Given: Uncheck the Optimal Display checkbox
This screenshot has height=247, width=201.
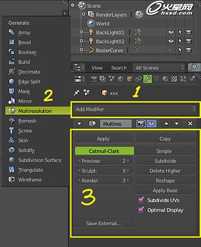Looking at the screenshot, I should 141,210.
